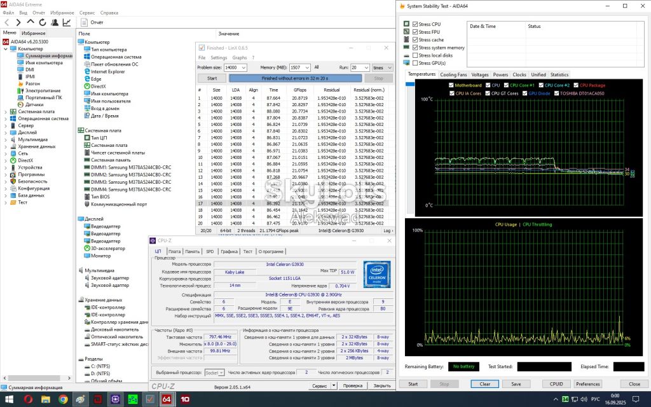Select the DMI tree item

point(25,70)
